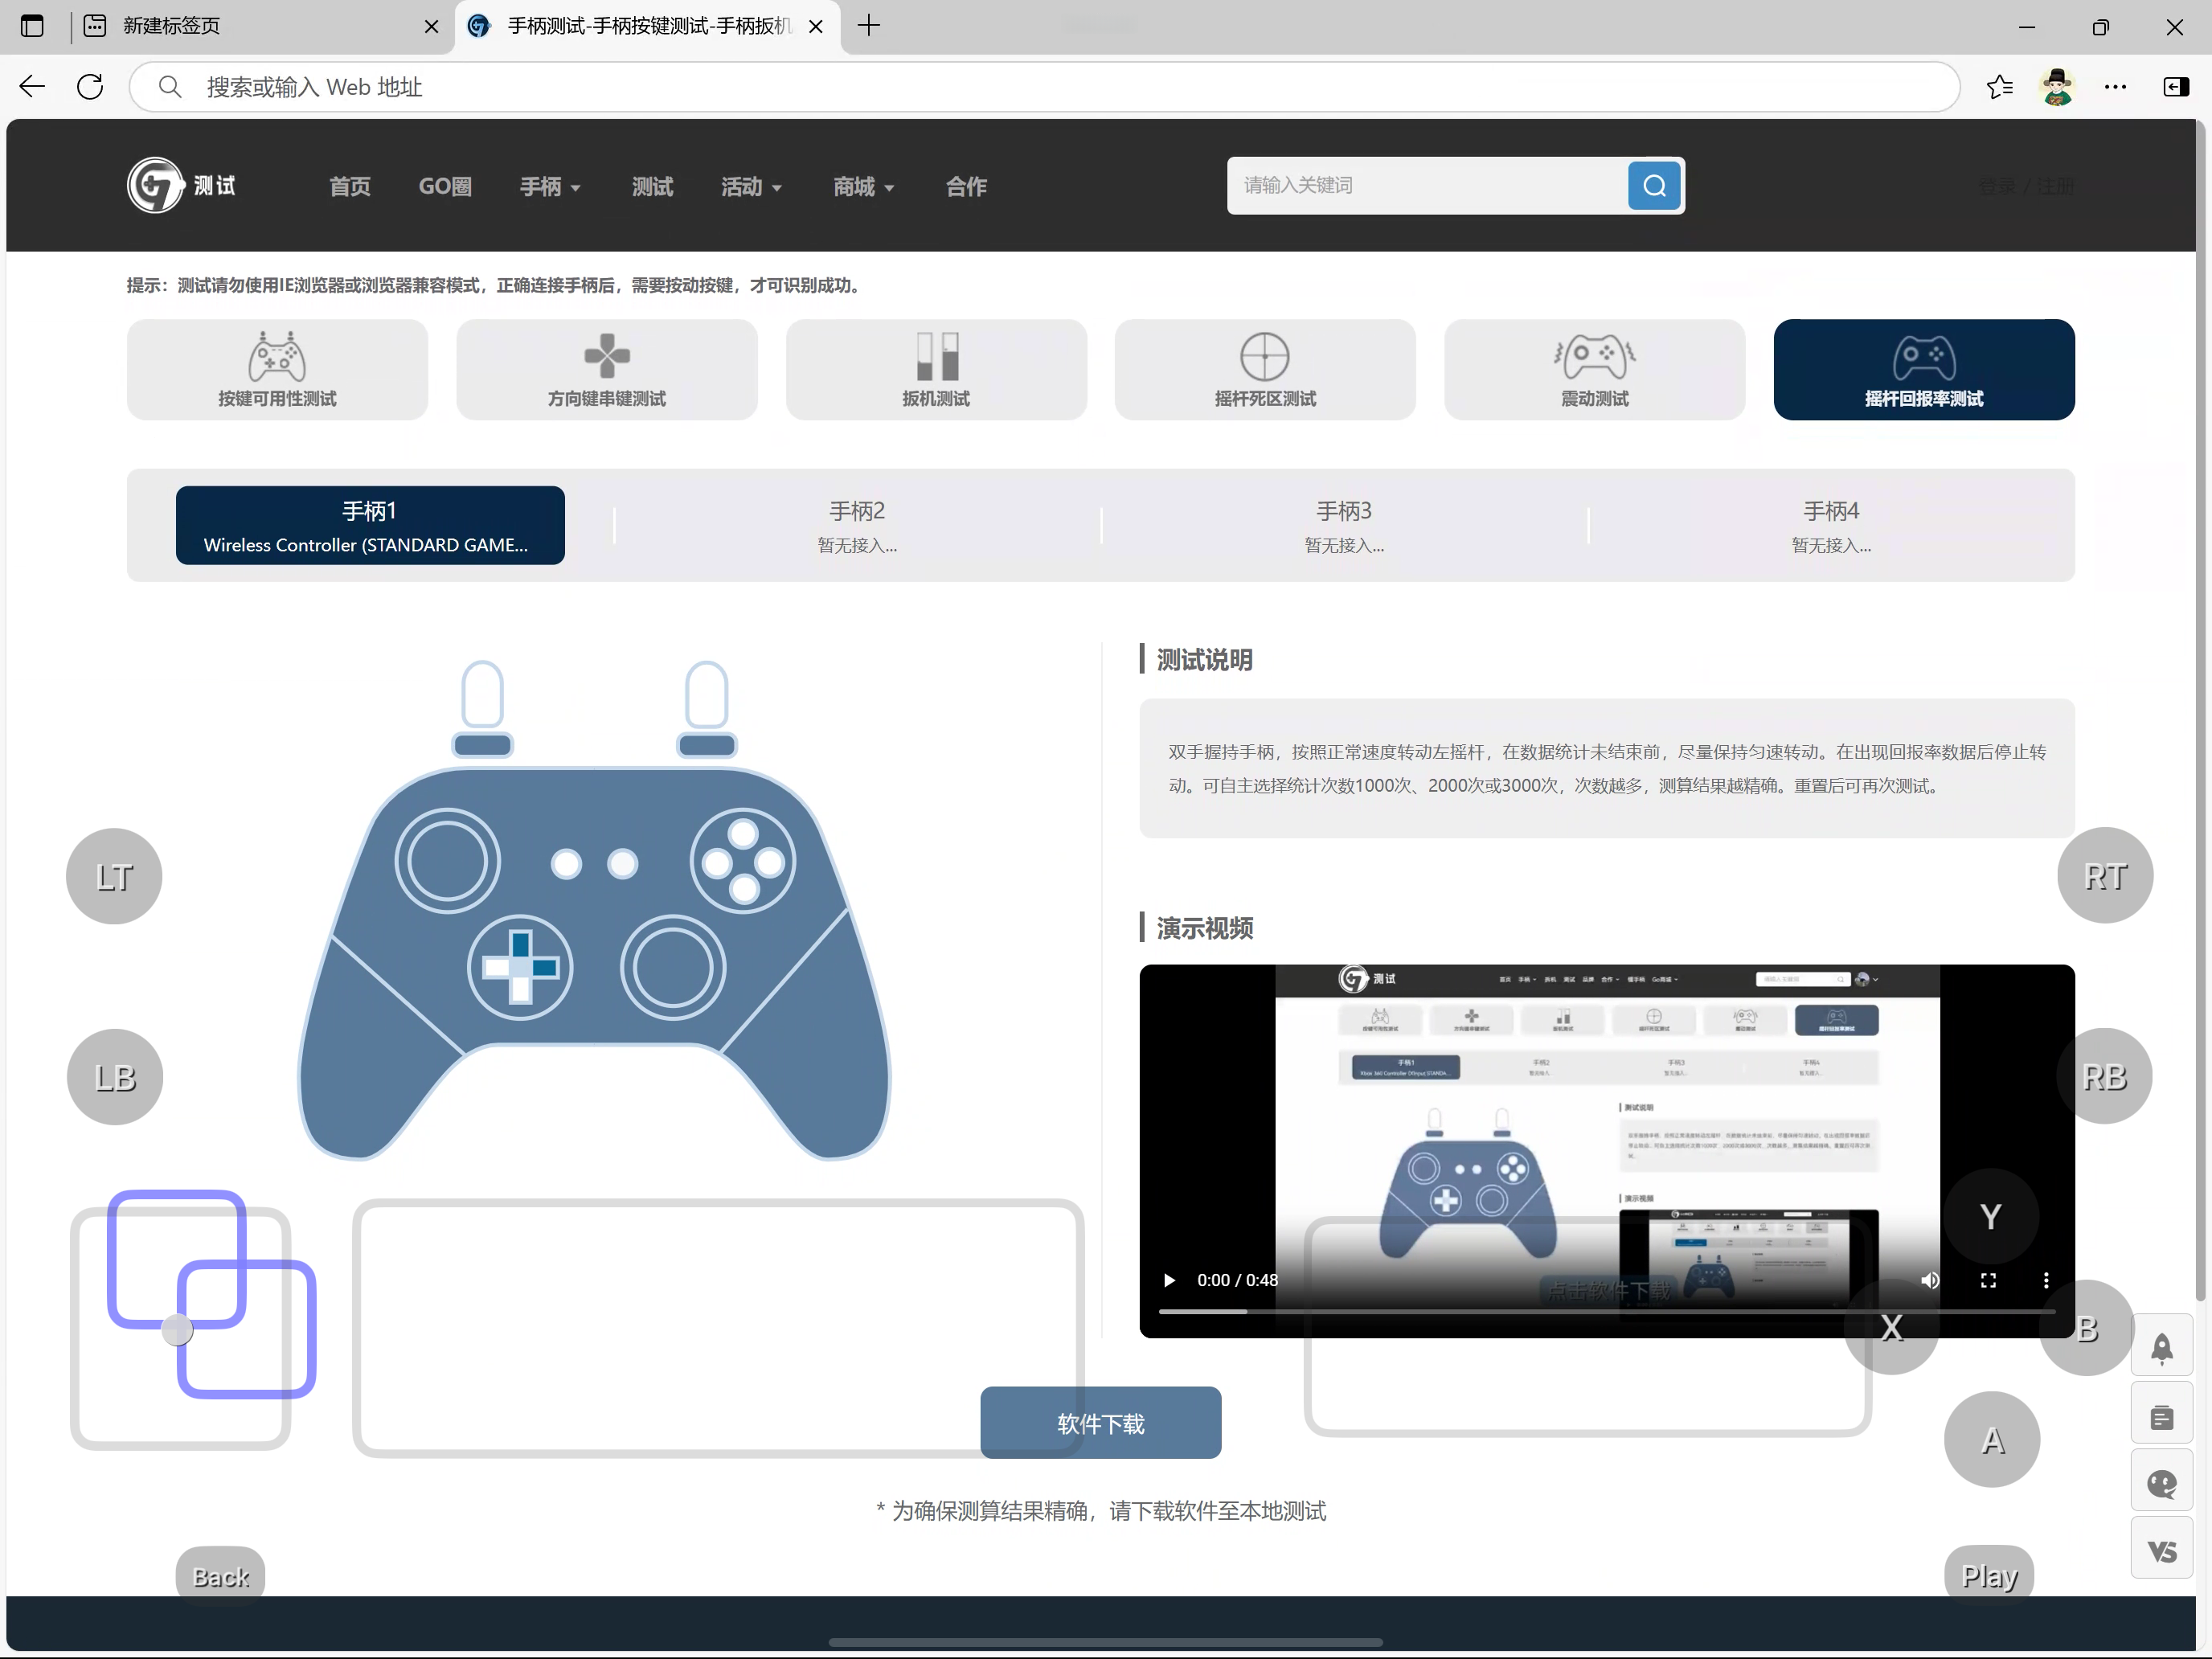Expand the 商城 navigation dropdown
Viewport: 2212px width, 1659px height.
863,186
